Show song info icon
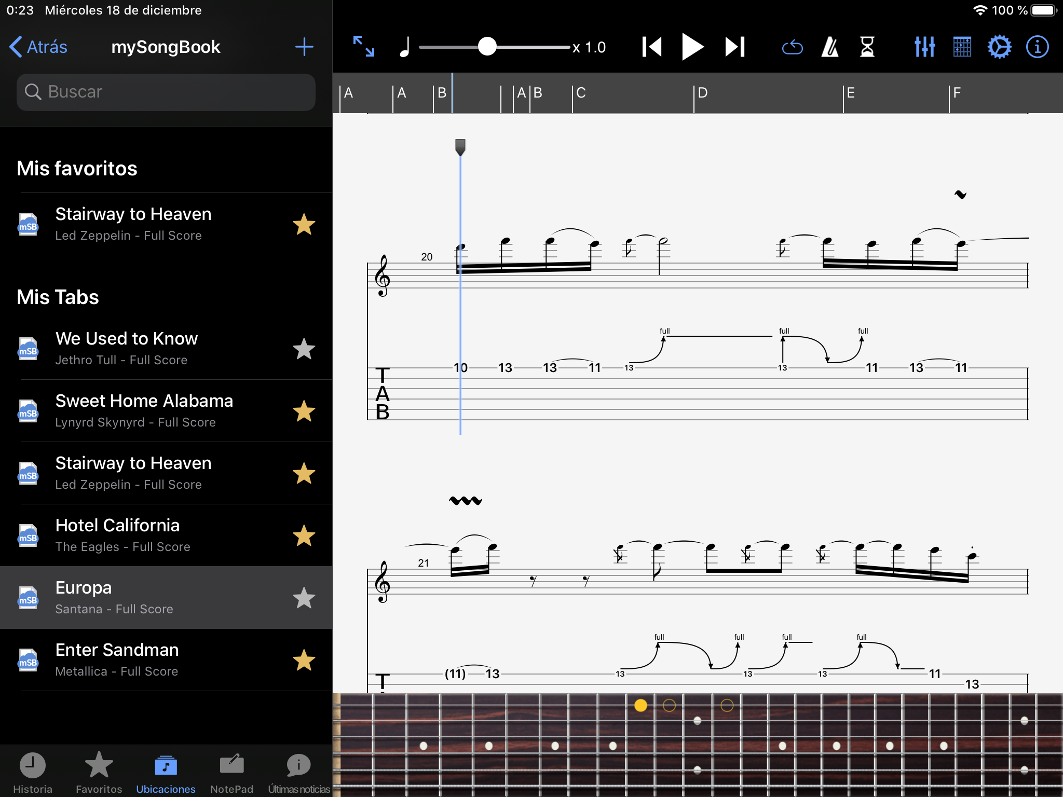 pos(1037,47)
